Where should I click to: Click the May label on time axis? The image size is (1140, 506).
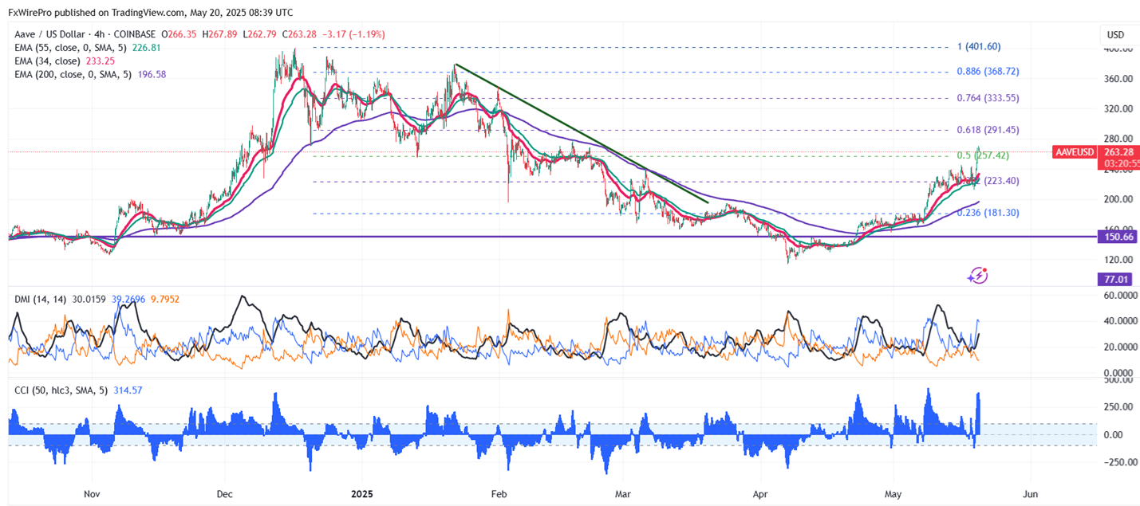tap(893, 495)
